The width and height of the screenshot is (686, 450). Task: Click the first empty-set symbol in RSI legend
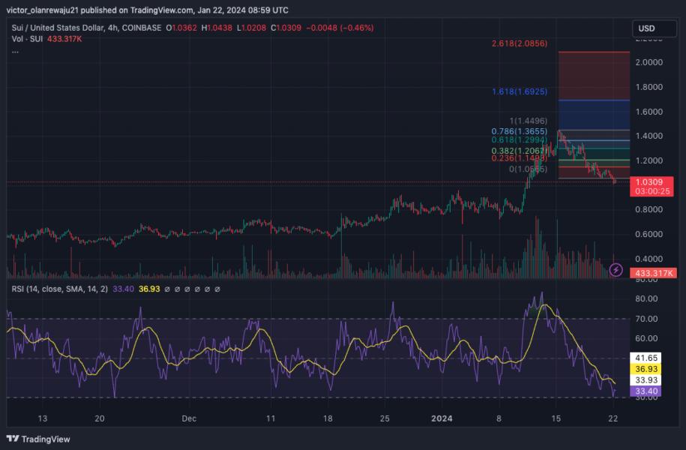pyautogui.click(x=166, y=289)
